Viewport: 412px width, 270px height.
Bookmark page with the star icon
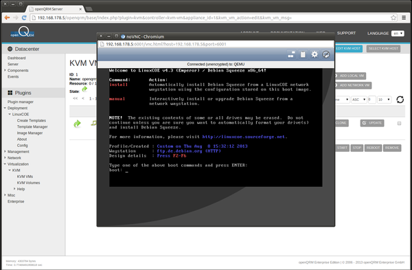click(x=393, y=18)
